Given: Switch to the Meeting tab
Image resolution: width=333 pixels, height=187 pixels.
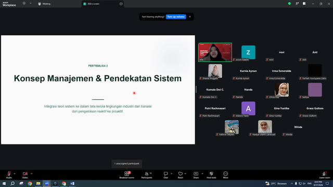Looking at the screenshot, I should tap(44, 4).
